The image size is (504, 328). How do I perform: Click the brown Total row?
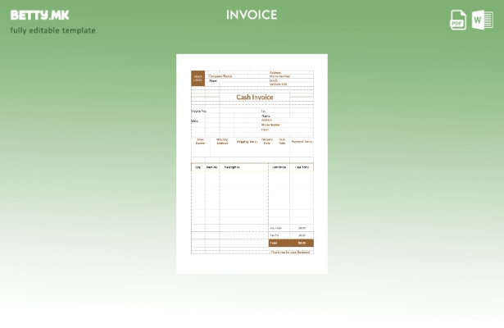[x=291, y=243]
